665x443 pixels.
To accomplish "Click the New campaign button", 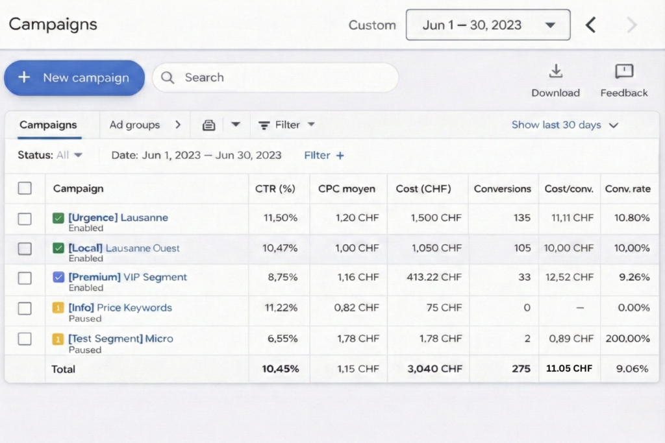I will pos(74,78).
